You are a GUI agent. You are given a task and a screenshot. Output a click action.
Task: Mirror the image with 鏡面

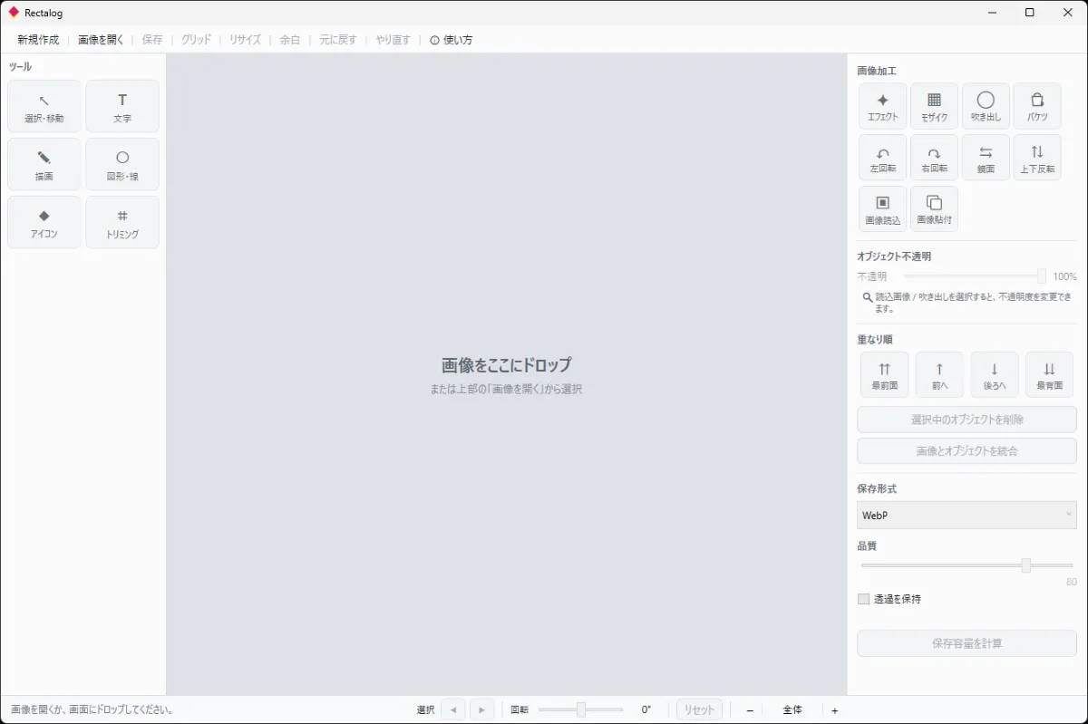(x=986, y=158)
